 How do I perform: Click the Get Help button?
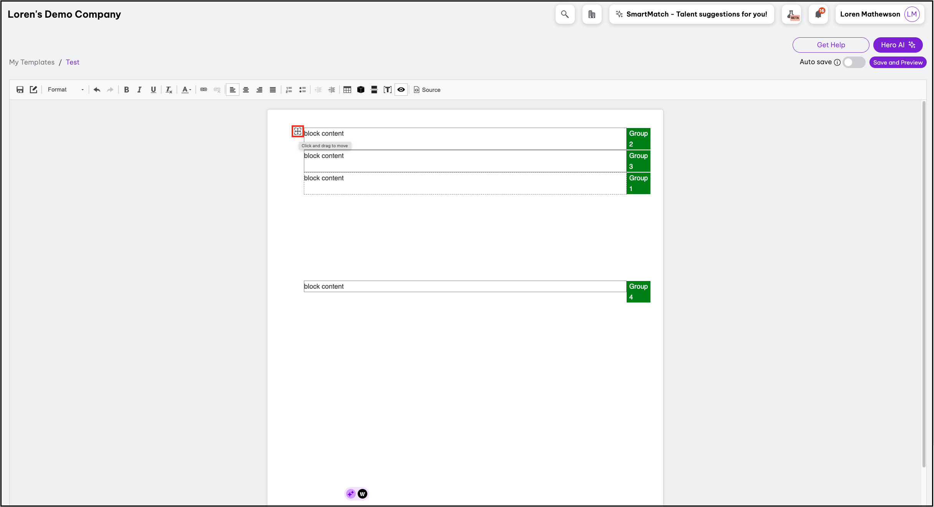(x=831, y=45)
